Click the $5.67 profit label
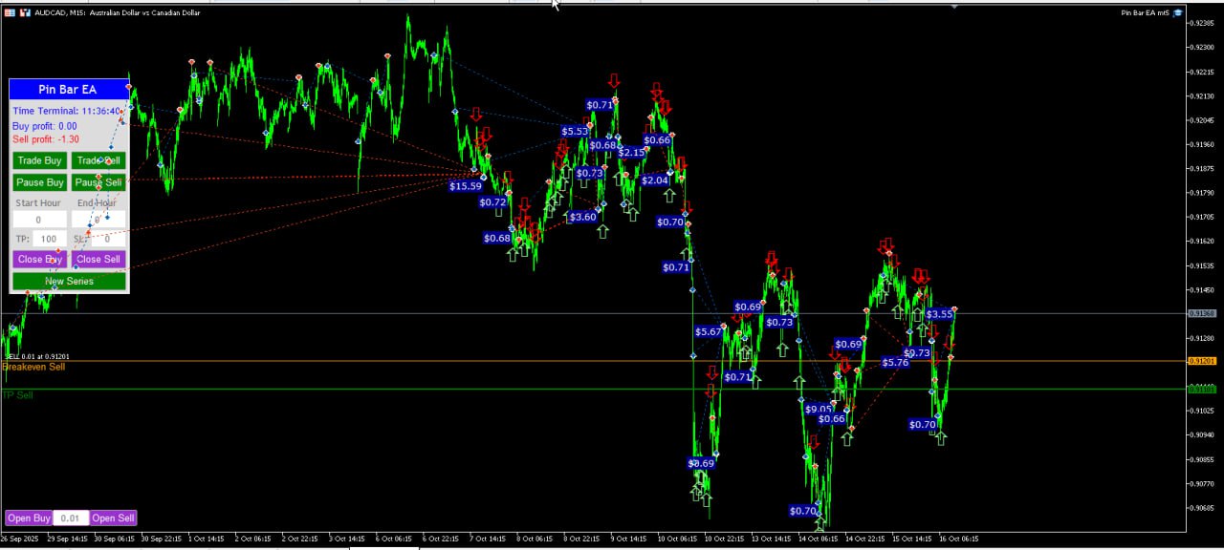 (x=709, y=332)
